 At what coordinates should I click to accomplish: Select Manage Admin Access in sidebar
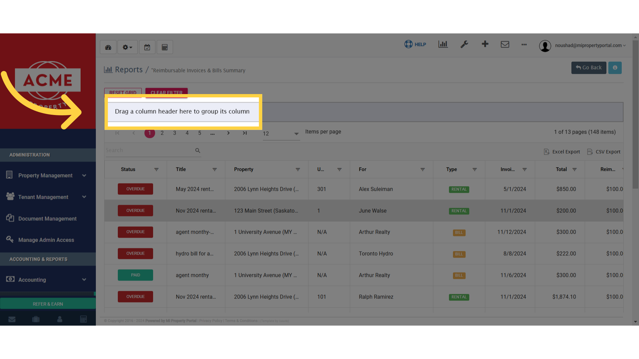46,240
